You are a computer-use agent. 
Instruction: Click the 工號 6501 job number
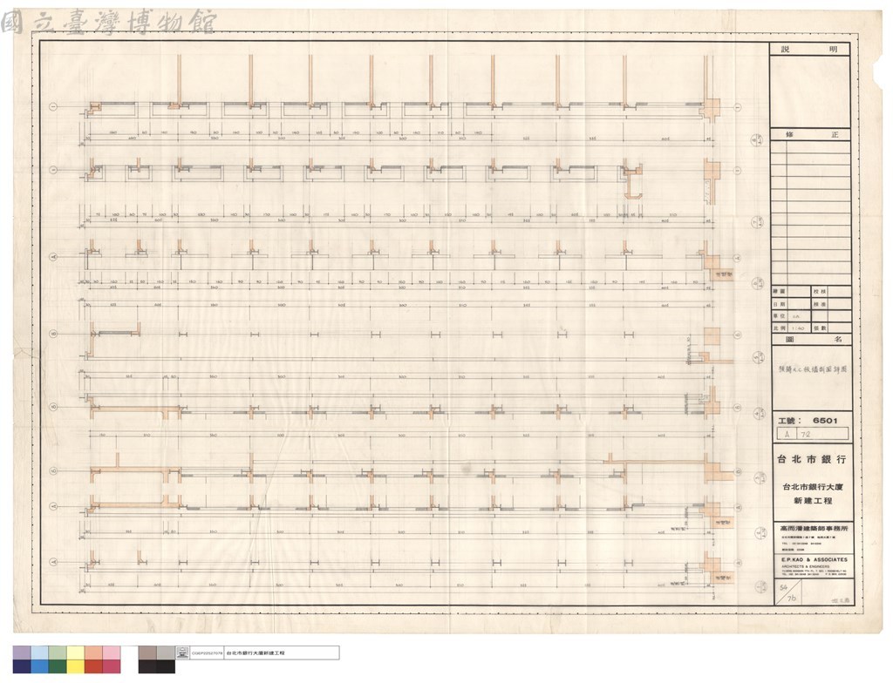click(x=808, y=421)
